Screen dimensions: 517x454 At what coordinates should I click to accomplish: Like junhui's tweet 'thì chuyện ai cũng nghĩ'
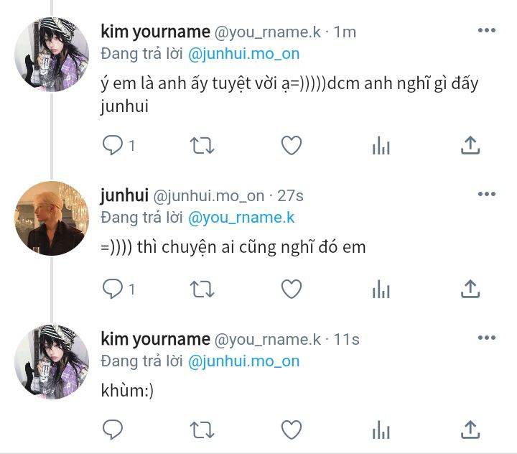292,289
